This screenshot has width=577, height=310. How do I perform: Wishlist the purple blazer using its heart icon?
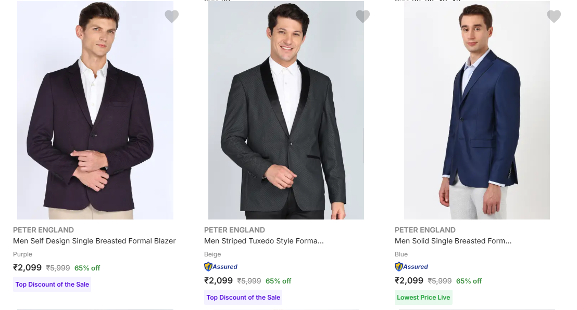pos(172,17)
